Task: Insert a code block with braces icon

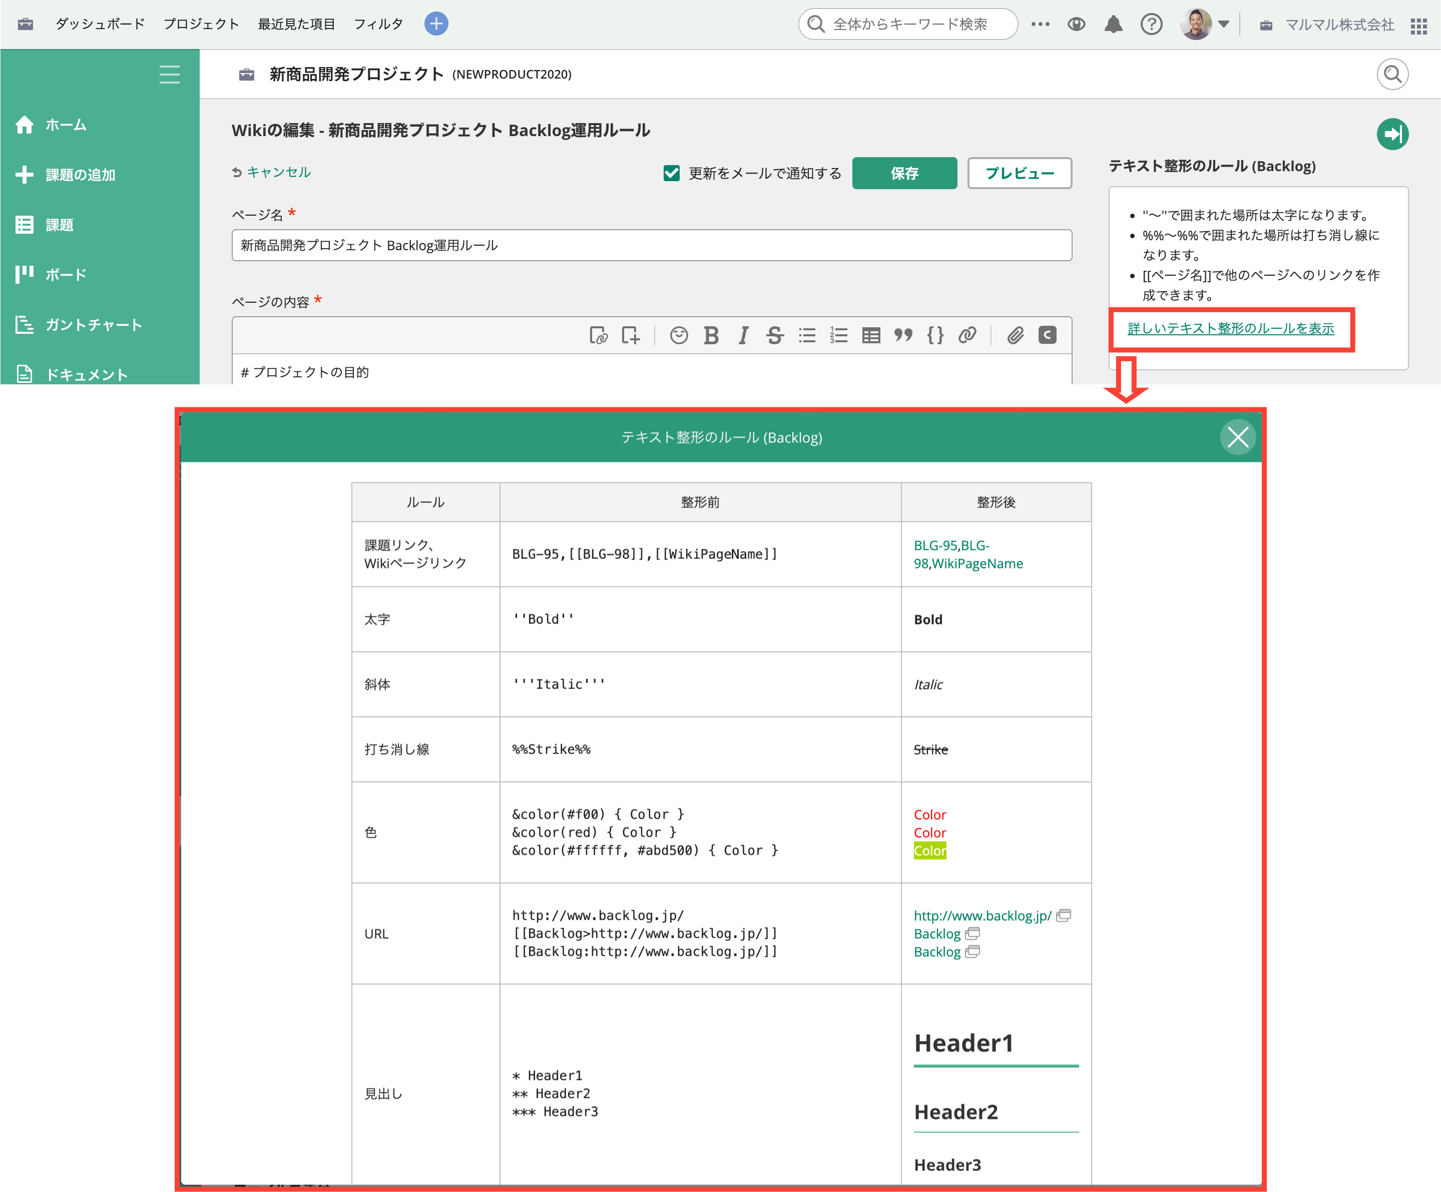Action: [935, 336]
